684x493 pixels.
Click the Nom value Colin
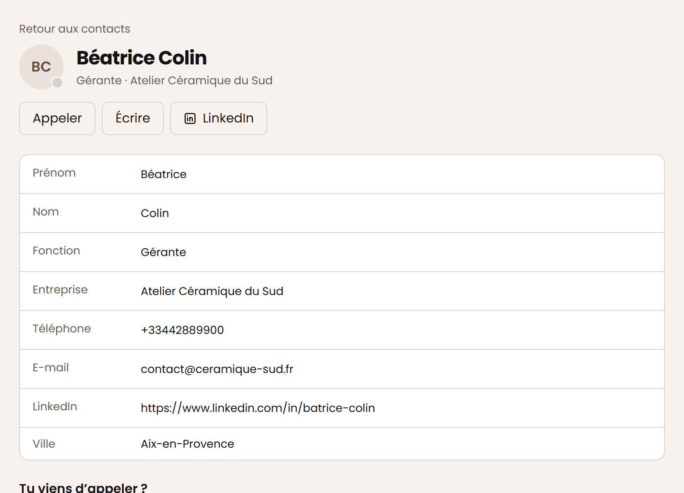coord(155,213)
